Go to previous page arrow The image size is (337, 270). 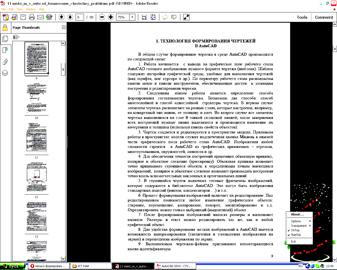tap(61, 17)
